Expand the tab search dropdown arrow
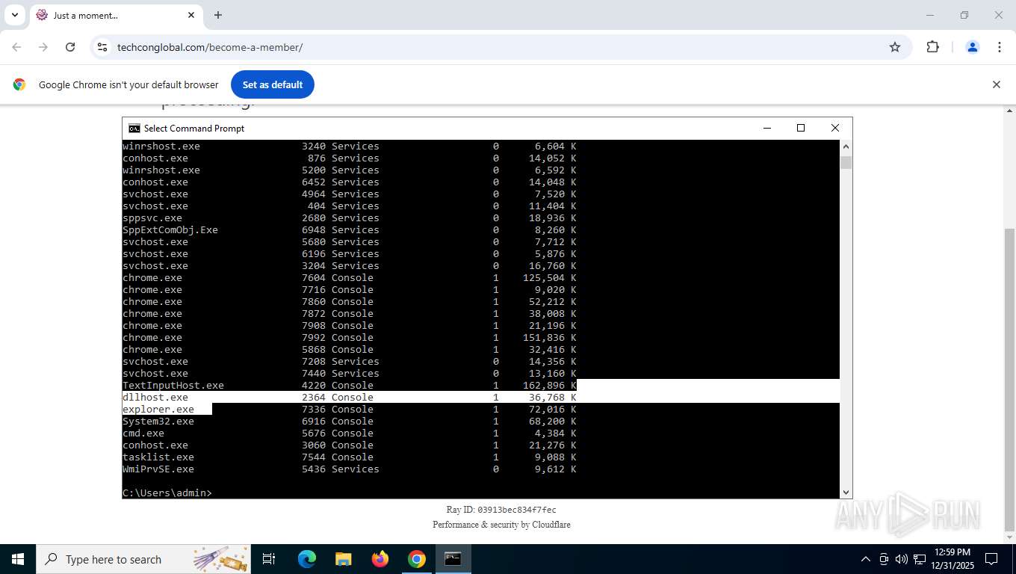The image size is (1016, 574). (14, 15)
